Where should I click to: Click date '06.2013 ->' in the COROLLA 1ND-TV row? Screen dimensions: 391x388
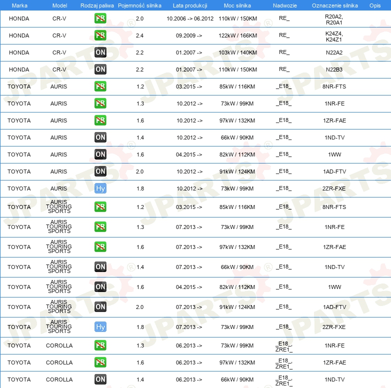coord(189,379)
